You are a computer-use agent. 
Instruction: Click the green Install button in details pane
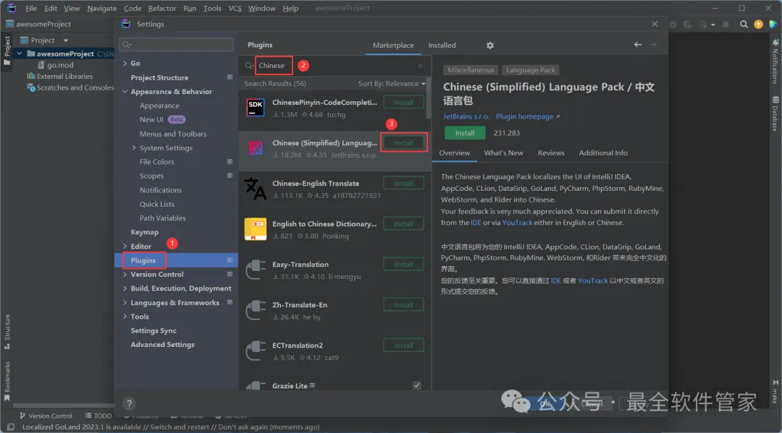(465, 133)
